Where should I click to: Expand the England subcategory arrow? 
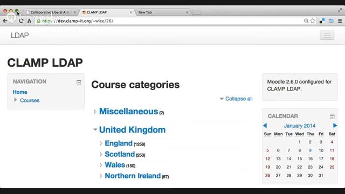pos(101,143)
